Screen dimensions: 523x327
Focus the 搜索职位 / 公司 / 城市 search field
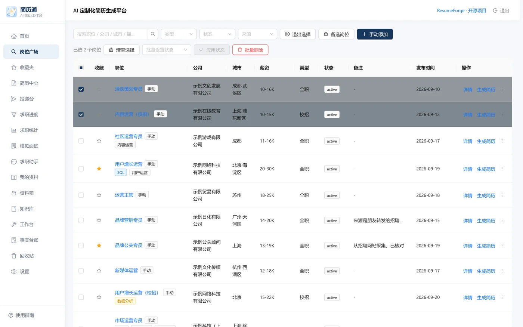pyautogui.click(x=111, y=34)
